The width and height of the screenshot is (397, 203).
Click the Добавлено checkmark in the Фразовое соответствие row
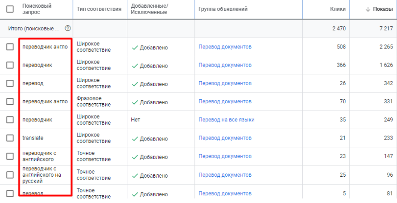(135, 102)
